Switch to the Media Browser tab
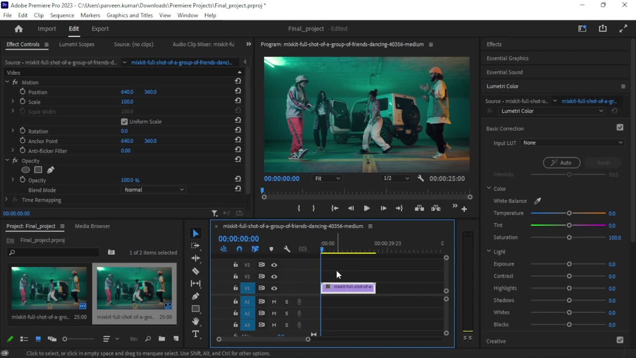Viewport: 636px width, 358px height. click(x=92, y=226)
